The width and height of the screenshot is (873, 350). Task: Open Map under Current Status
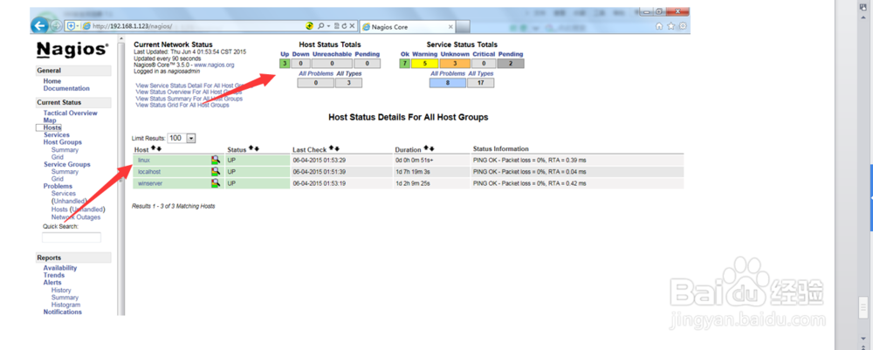coord(50,120)
